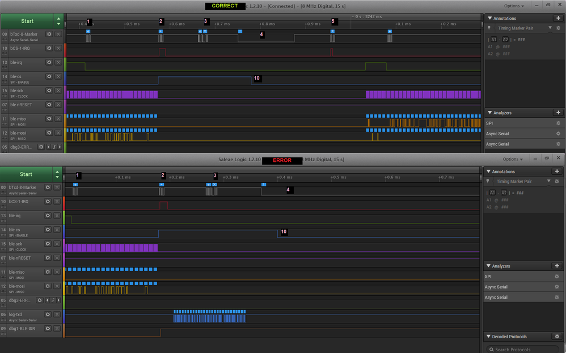The image size is (566, 353).
Task: Click bTxd-8-Marker gear icon in lower window
Action: pos(48,187)
